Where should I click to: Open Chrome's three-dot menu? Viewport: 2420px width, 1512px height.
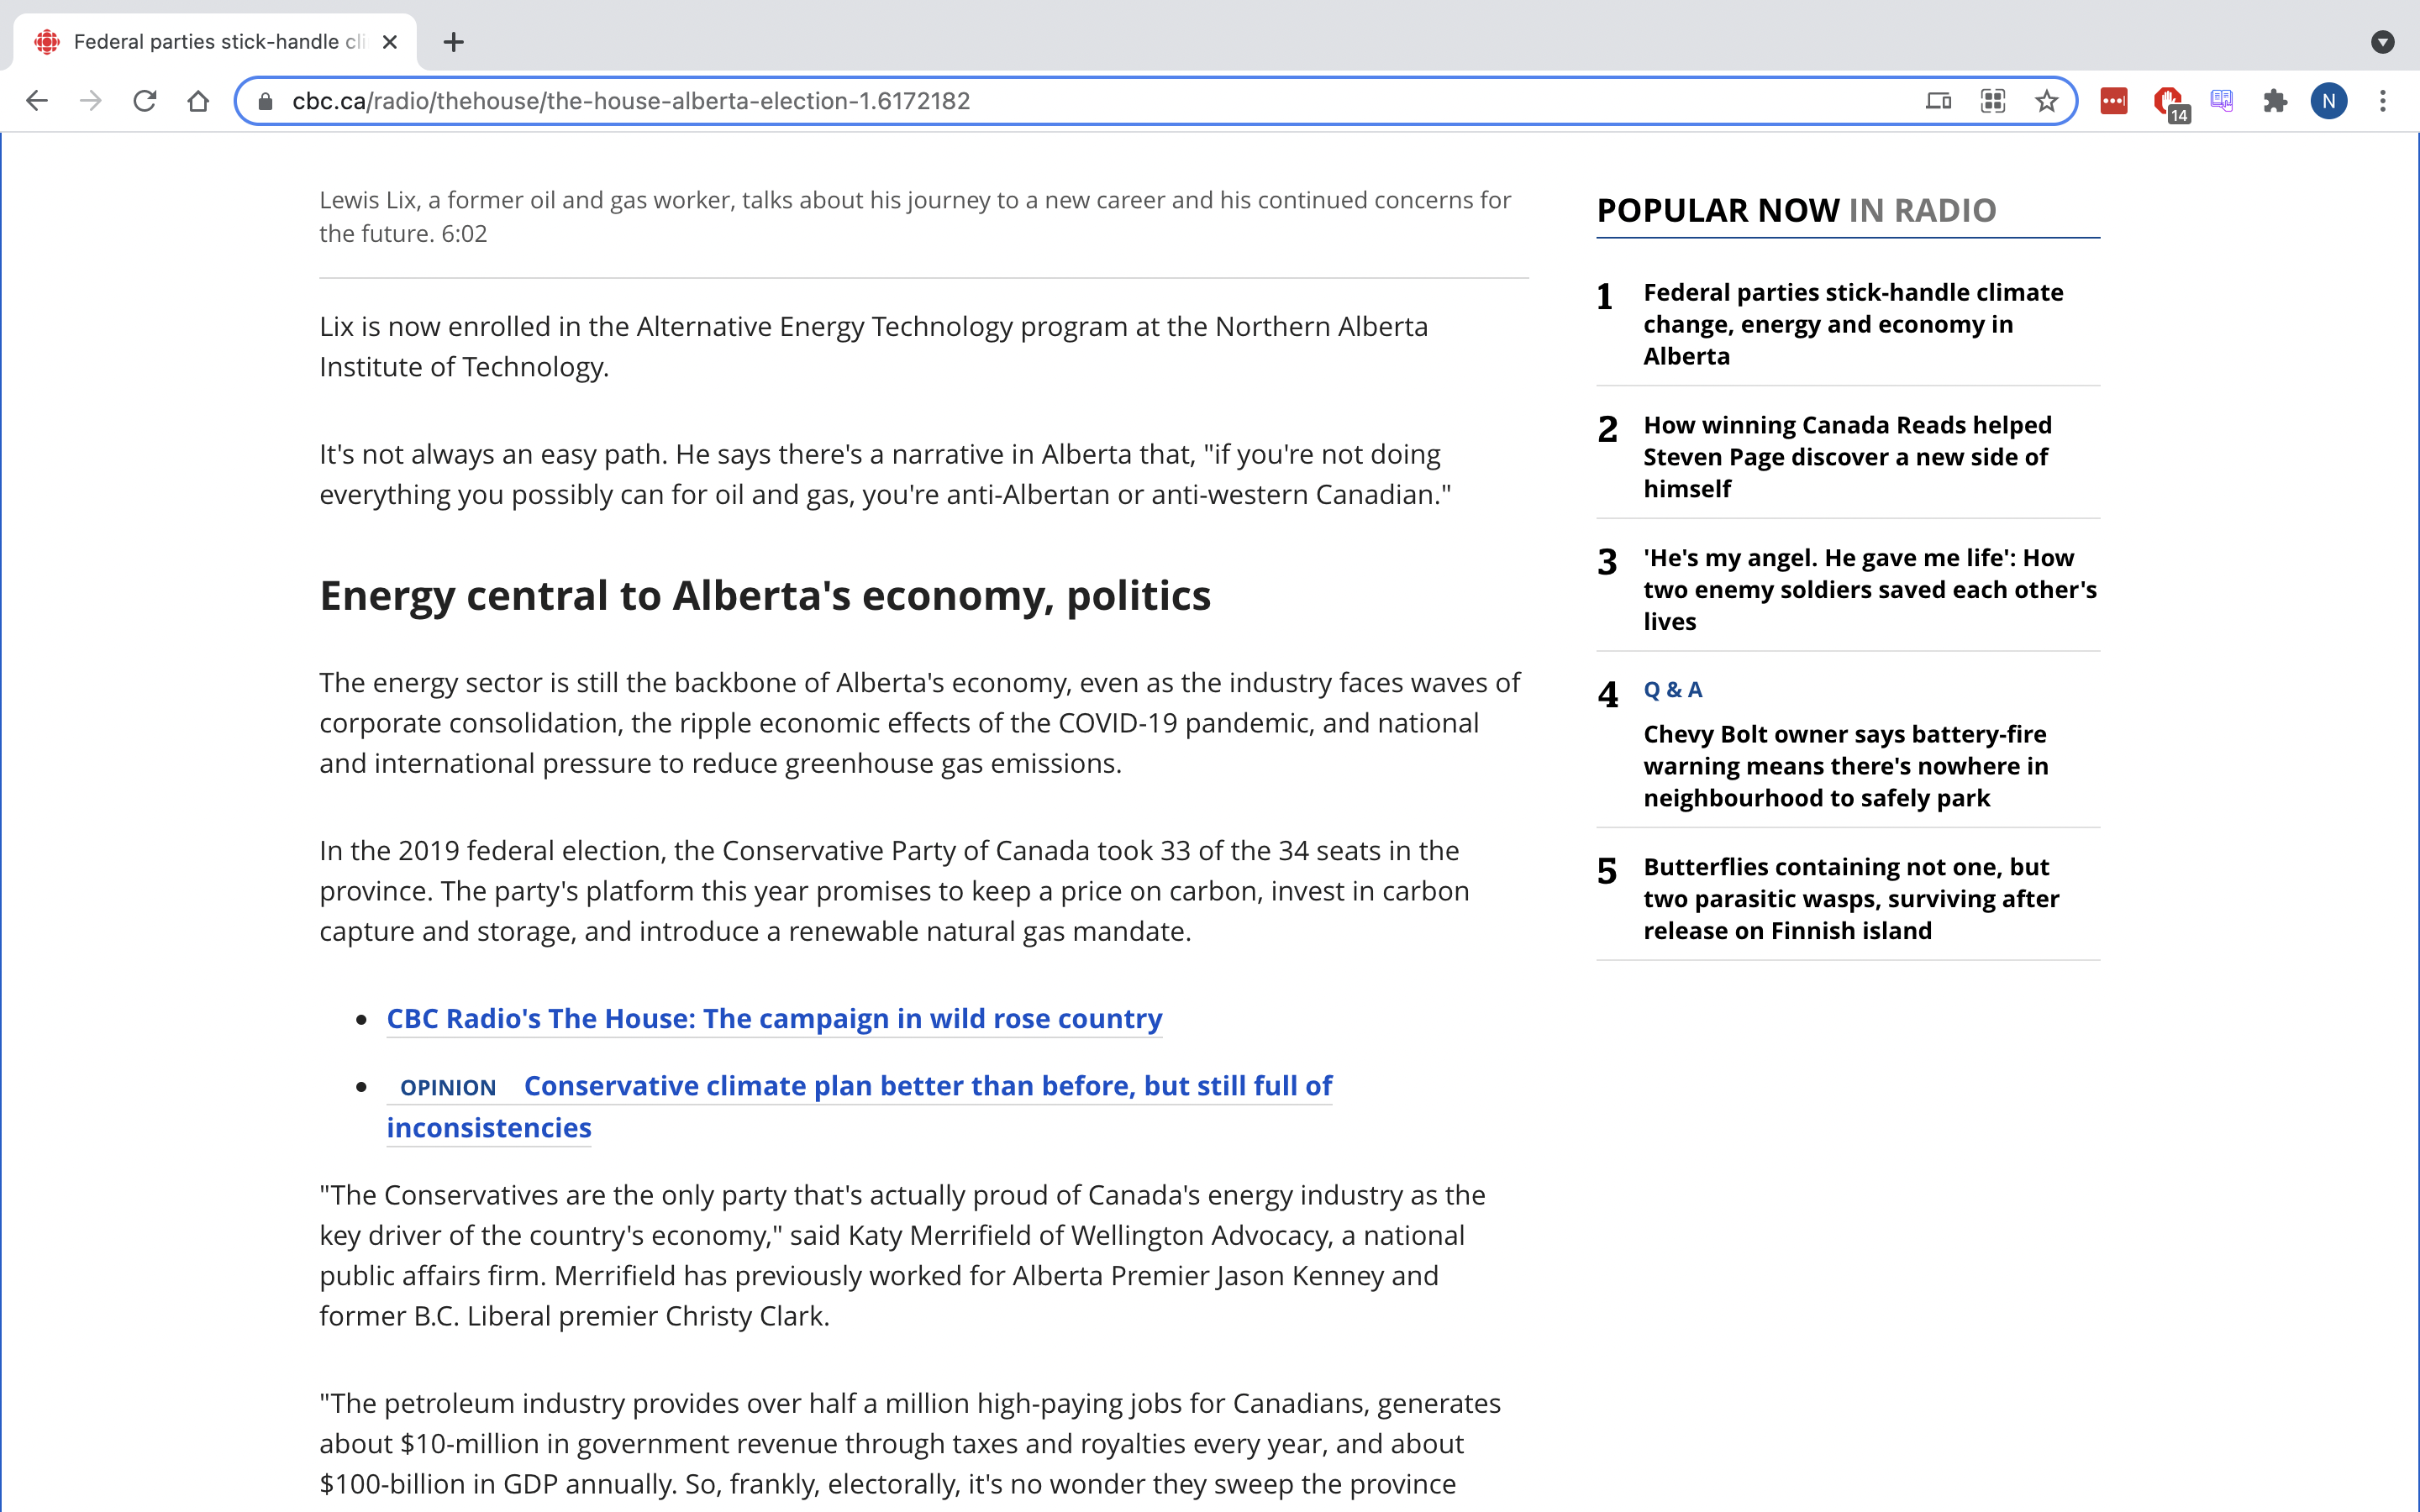point(2382,101)
